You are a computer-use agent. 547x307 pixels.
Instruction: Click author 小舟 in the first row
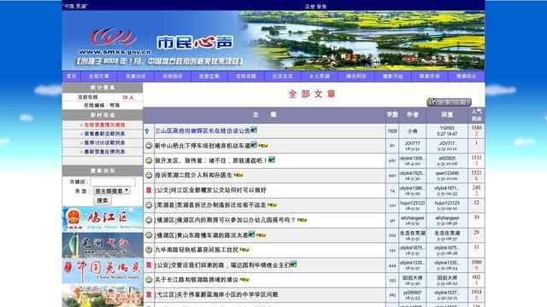pyautogui.click(x=412, y=131)
